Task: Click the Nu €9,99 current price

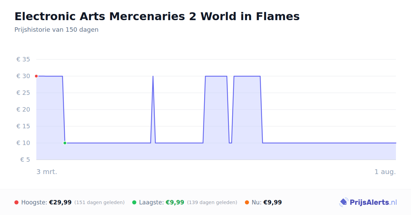Action: 273,202
